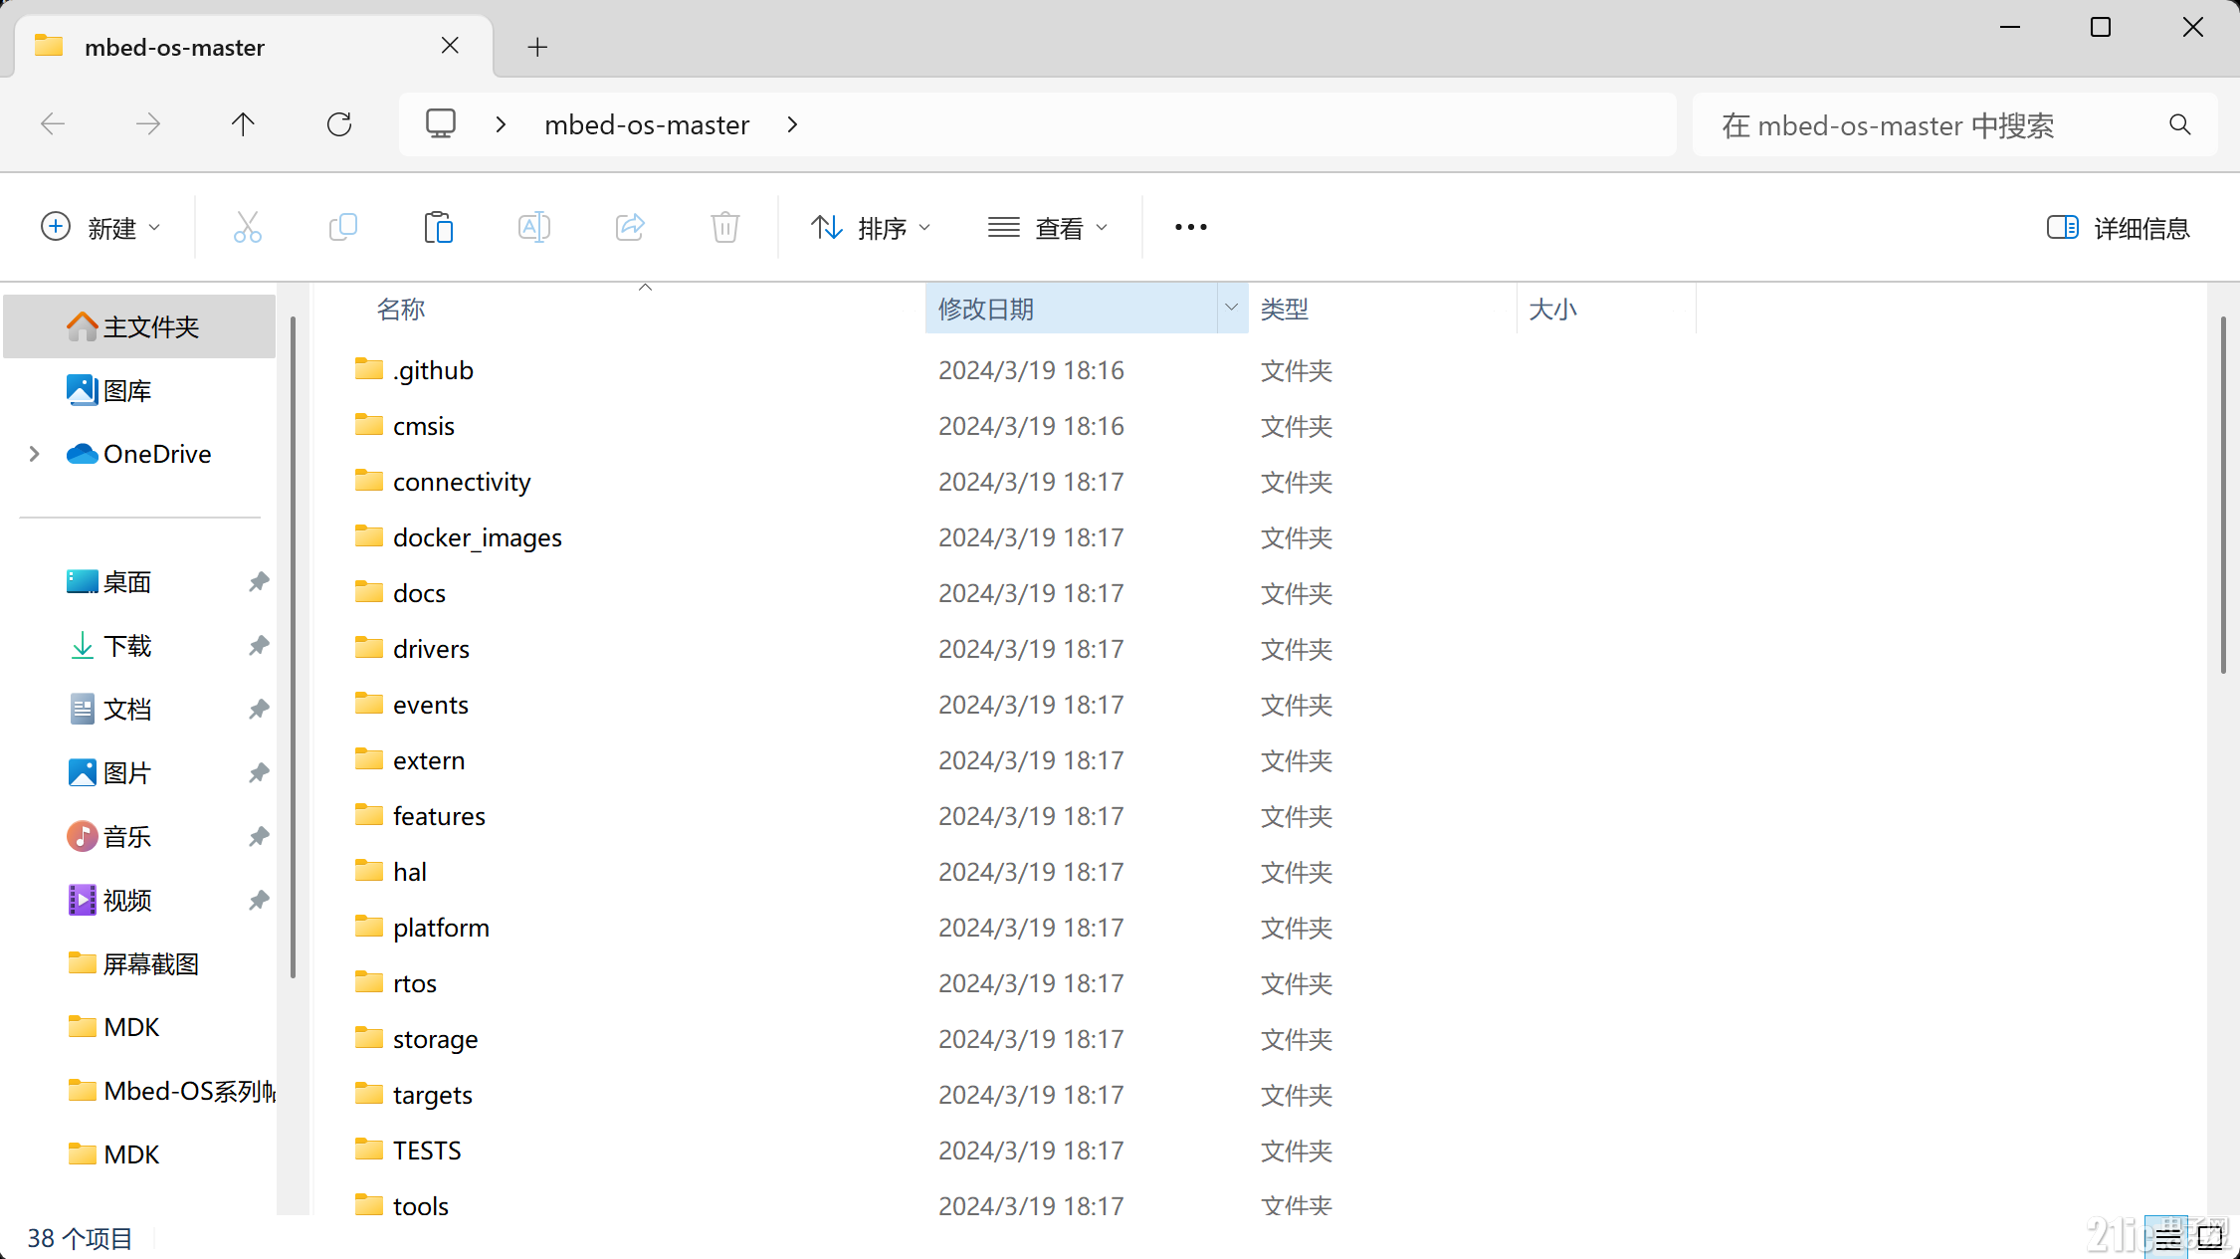Click the pin icon next to 下载
The image size is (2240, 1259).
(x=259, y=645)
